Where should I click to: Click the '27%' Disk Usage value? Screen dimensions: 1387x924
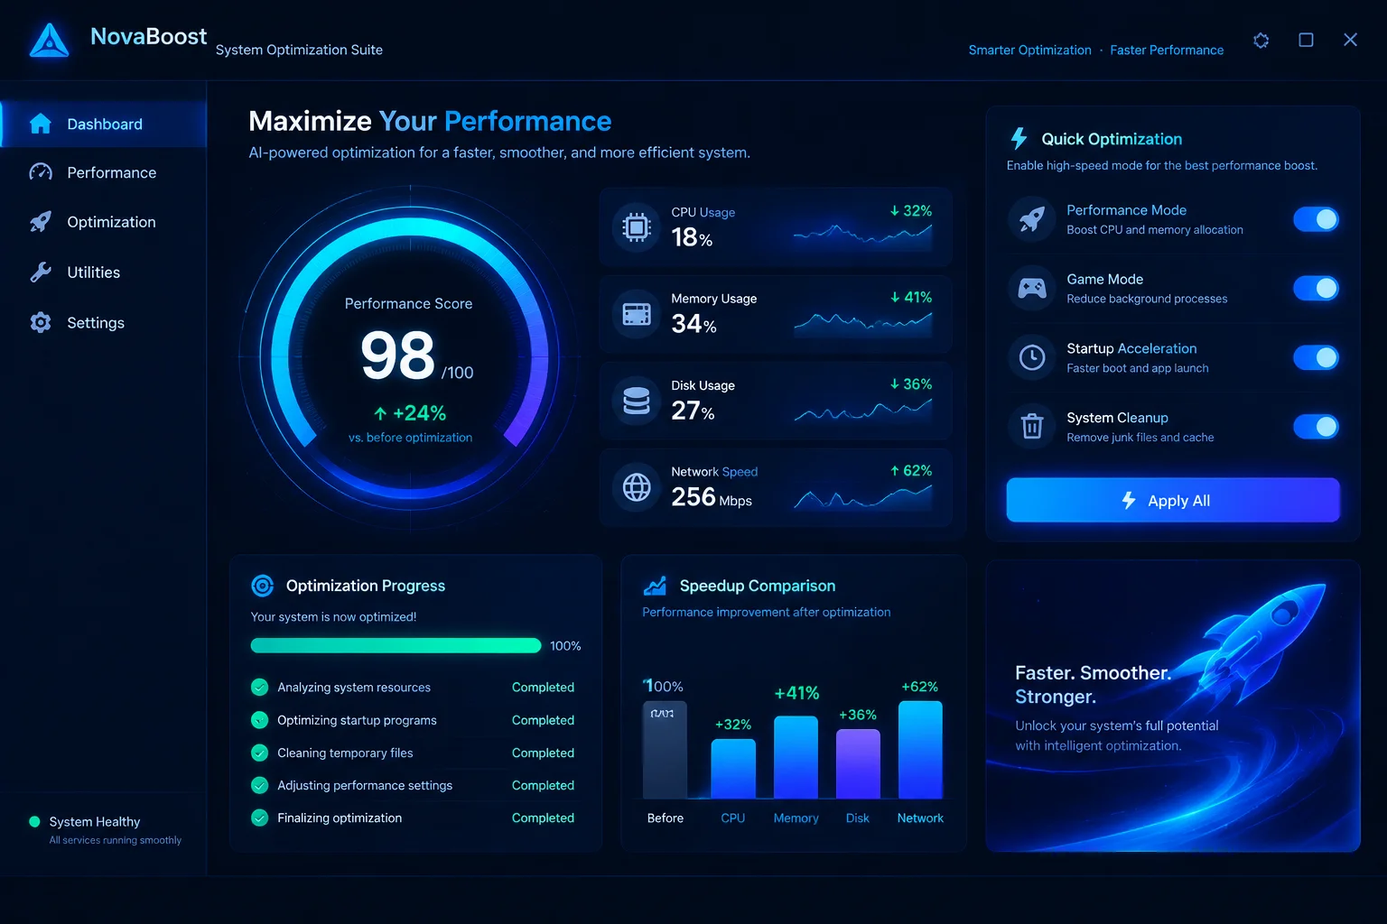coord(693,411)
